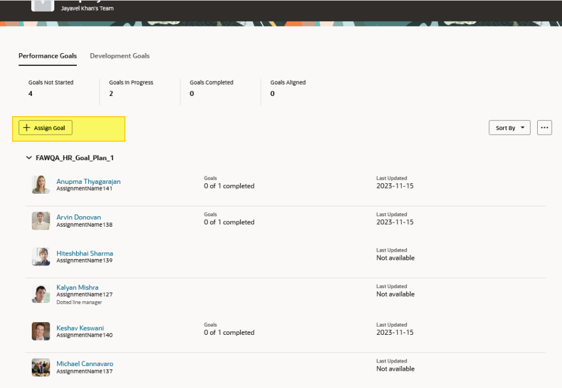The height and width of the screenshot is (388, 562).
Task: Click the Goals Completed label
Action: pyautogui.click(x=211, y=83)
